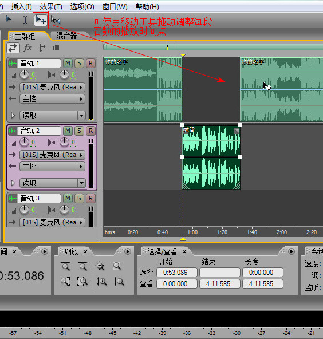Arm 音轨 1 for record (R)
This screenshot has width=323, height=339.
coord(90,63)
